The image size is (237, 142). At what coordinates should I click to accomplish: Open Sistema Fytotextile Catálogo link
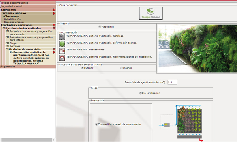[95, 36]
